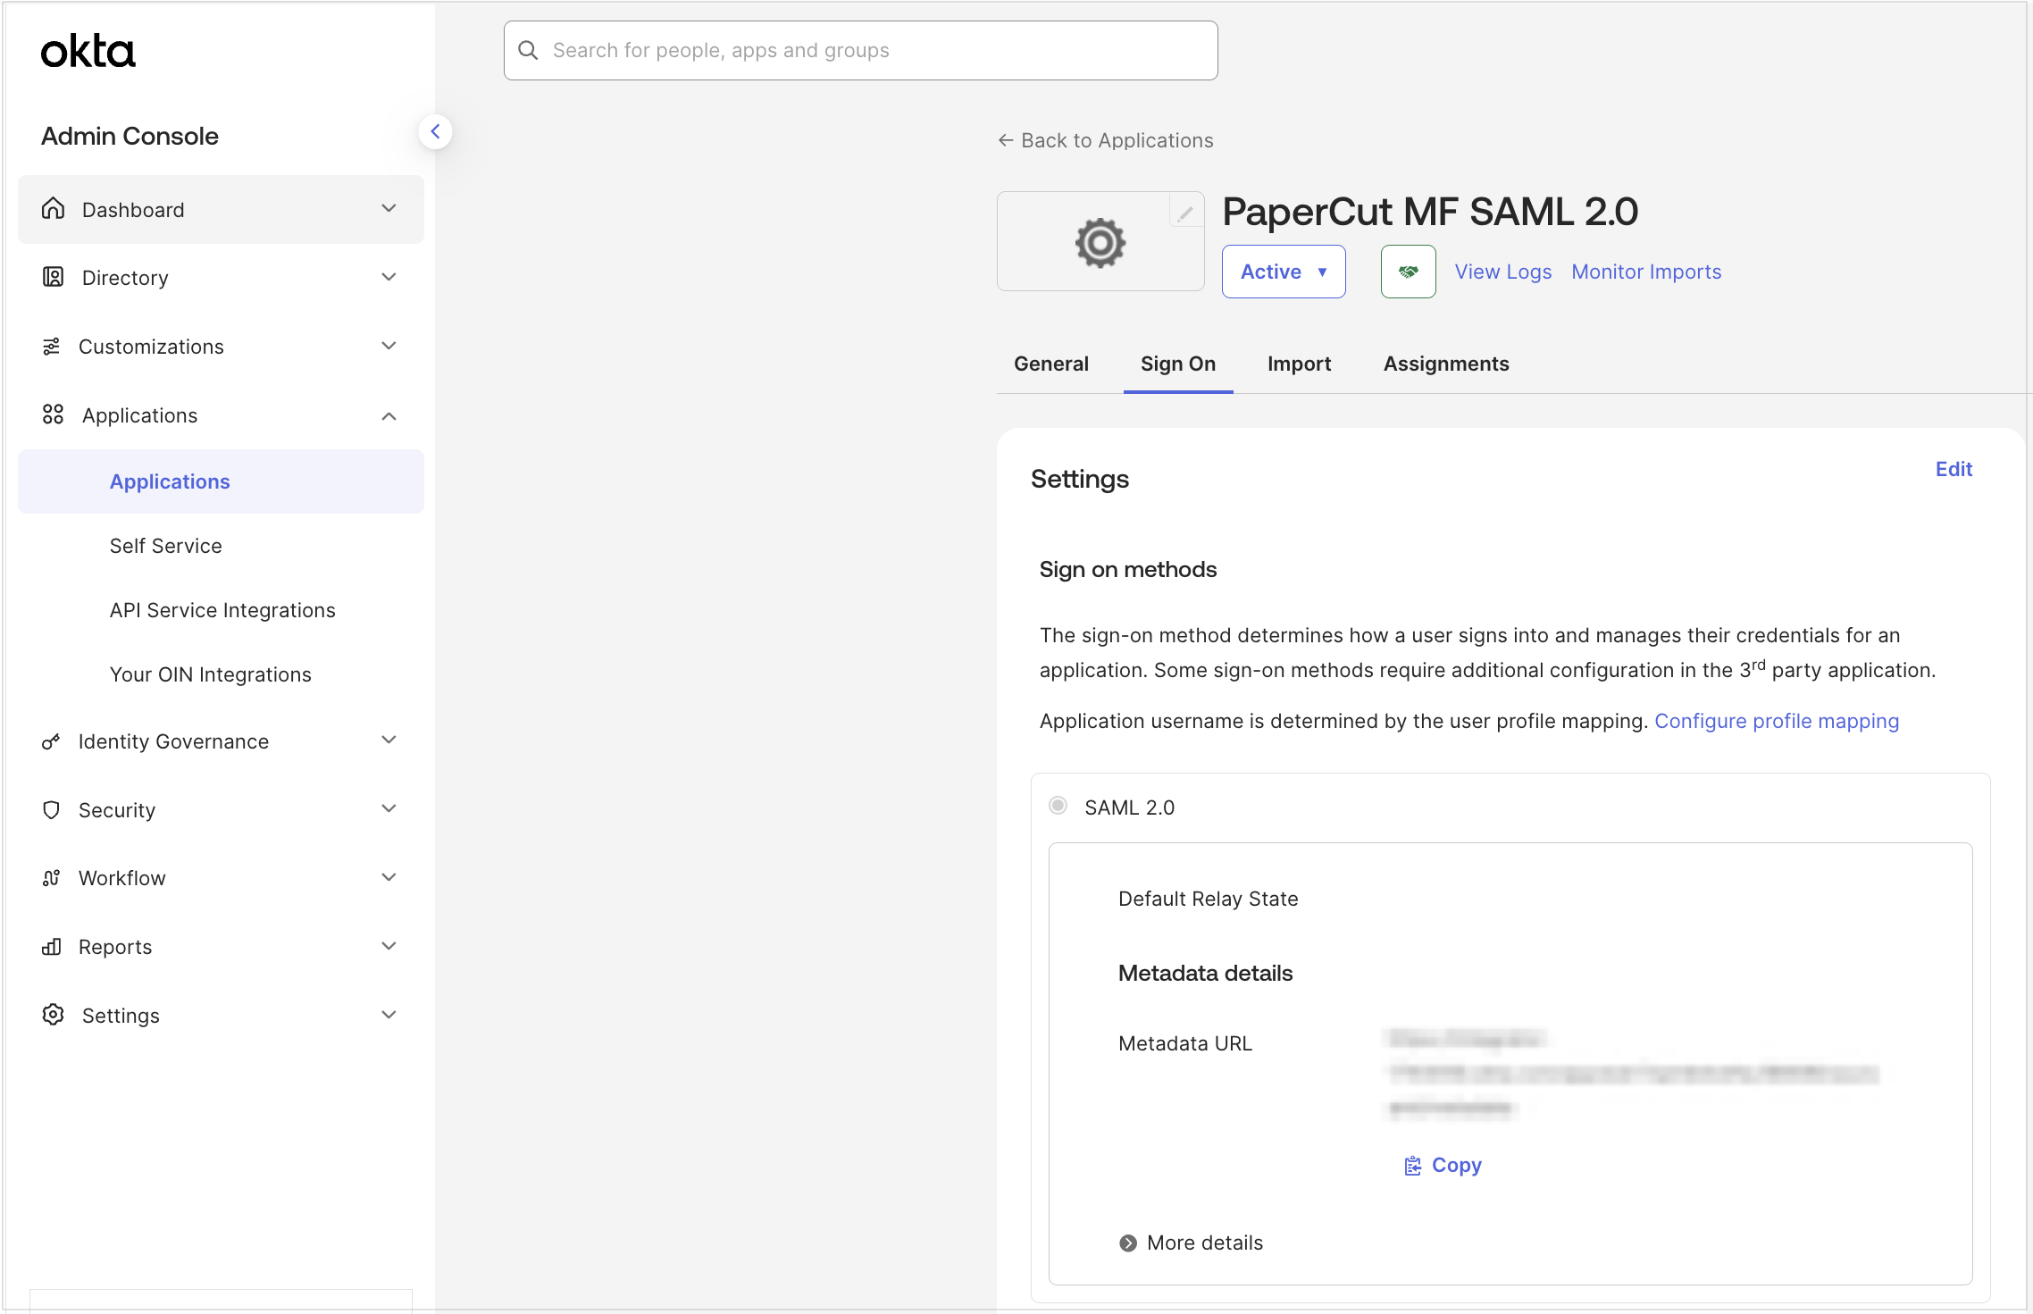The width and height of the screenshot is (2033, 1314).
Task: Click the PaperCut app gear logo
Action: [1100, 242]
